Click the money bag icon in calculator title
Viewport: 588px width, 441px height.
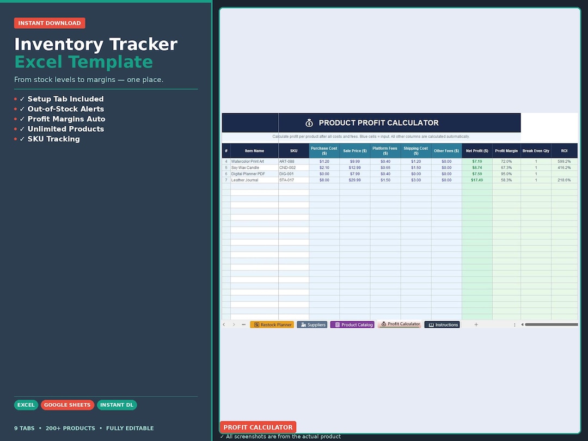click(309, 122)
